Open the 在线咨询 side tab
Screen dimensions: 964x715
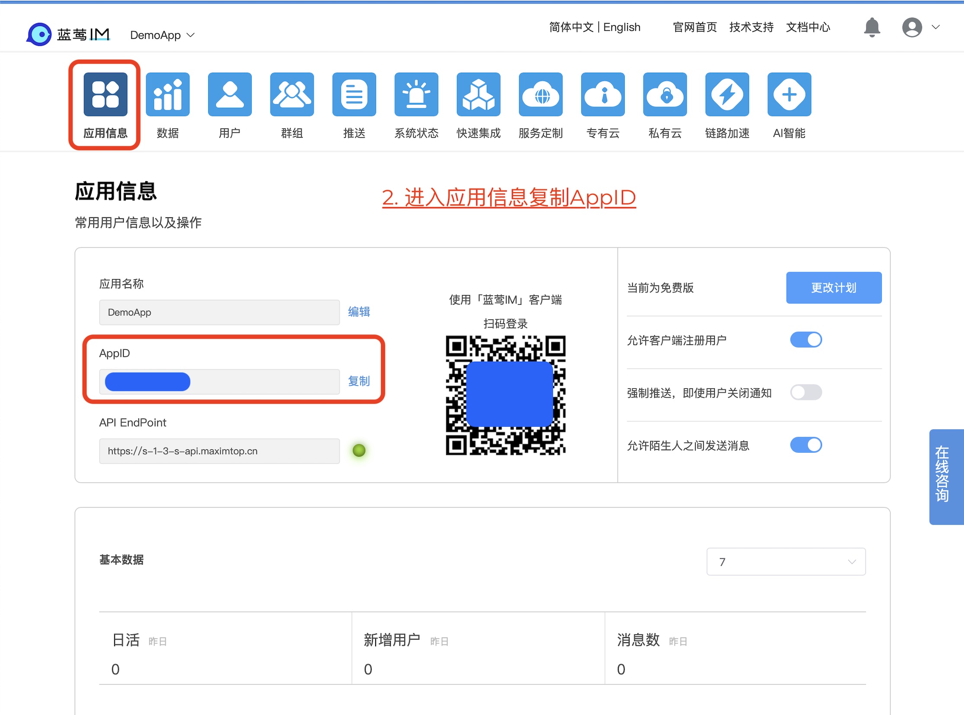tap(947, 477)
